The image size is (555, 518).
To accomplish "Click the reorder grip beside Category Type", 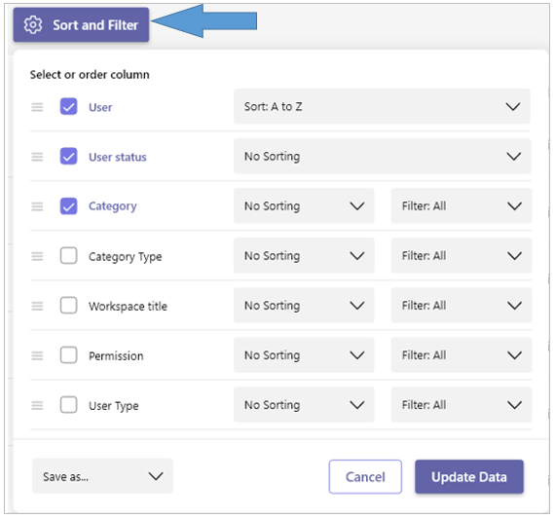I will coord(37,256).
